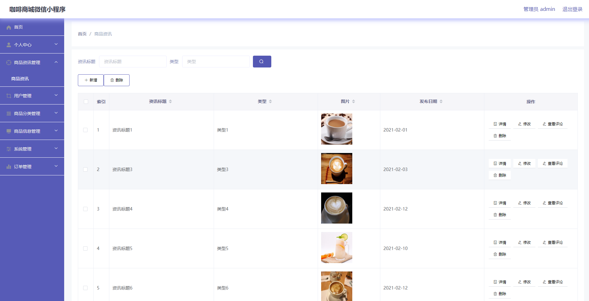
Task: Sort by 图片 column arrows
Action: [x=354, y=102]
